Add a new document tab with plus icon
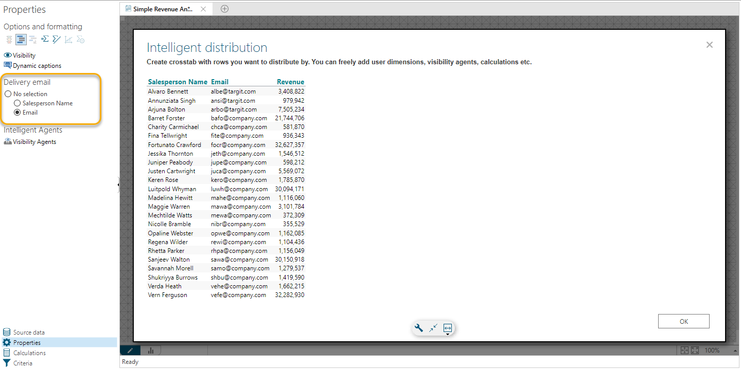Image resolution: width=741 pixels, height=369 pixels. click(224, 9)
